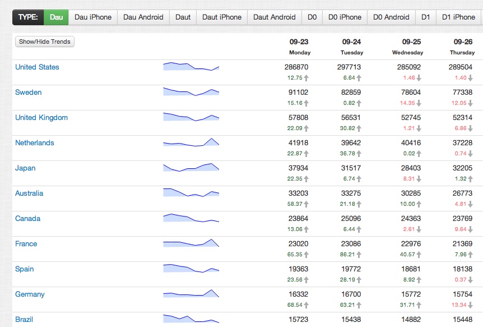Select the D1 iPhone tab
This screenshot has height=327, width=483.
tap(459, 17)
